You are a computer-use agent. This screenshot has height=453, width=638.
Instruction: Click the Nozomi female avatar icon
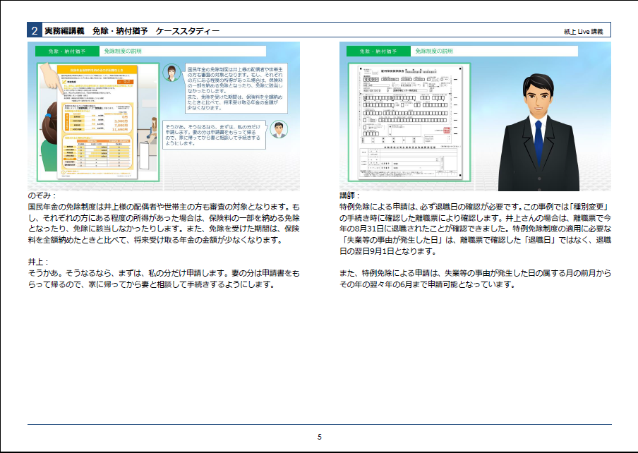pos(171,73)
